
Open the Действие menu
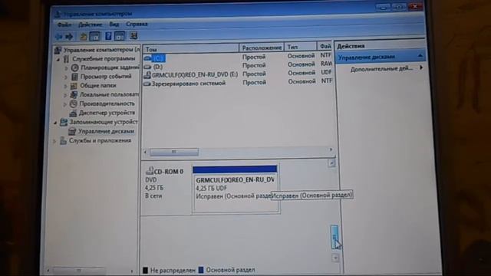(91, 25)
